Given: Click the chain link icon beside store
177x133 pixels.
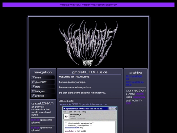Looking at the screenshot, I should coord(33,86).
